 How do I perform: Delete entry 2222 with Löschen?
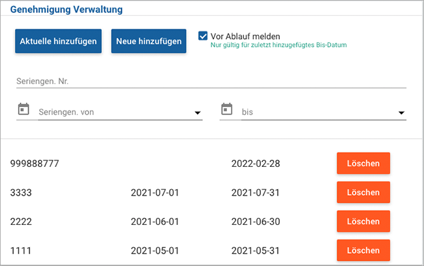pyautogui.click(x=363, y=222)
